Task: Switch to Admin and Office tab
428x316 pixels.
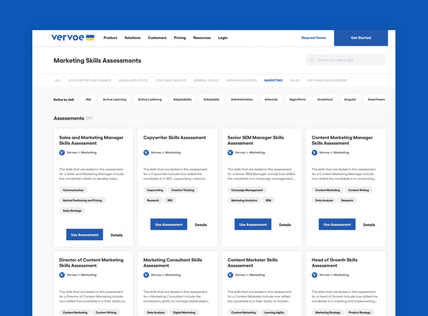Action: (133, 81)
